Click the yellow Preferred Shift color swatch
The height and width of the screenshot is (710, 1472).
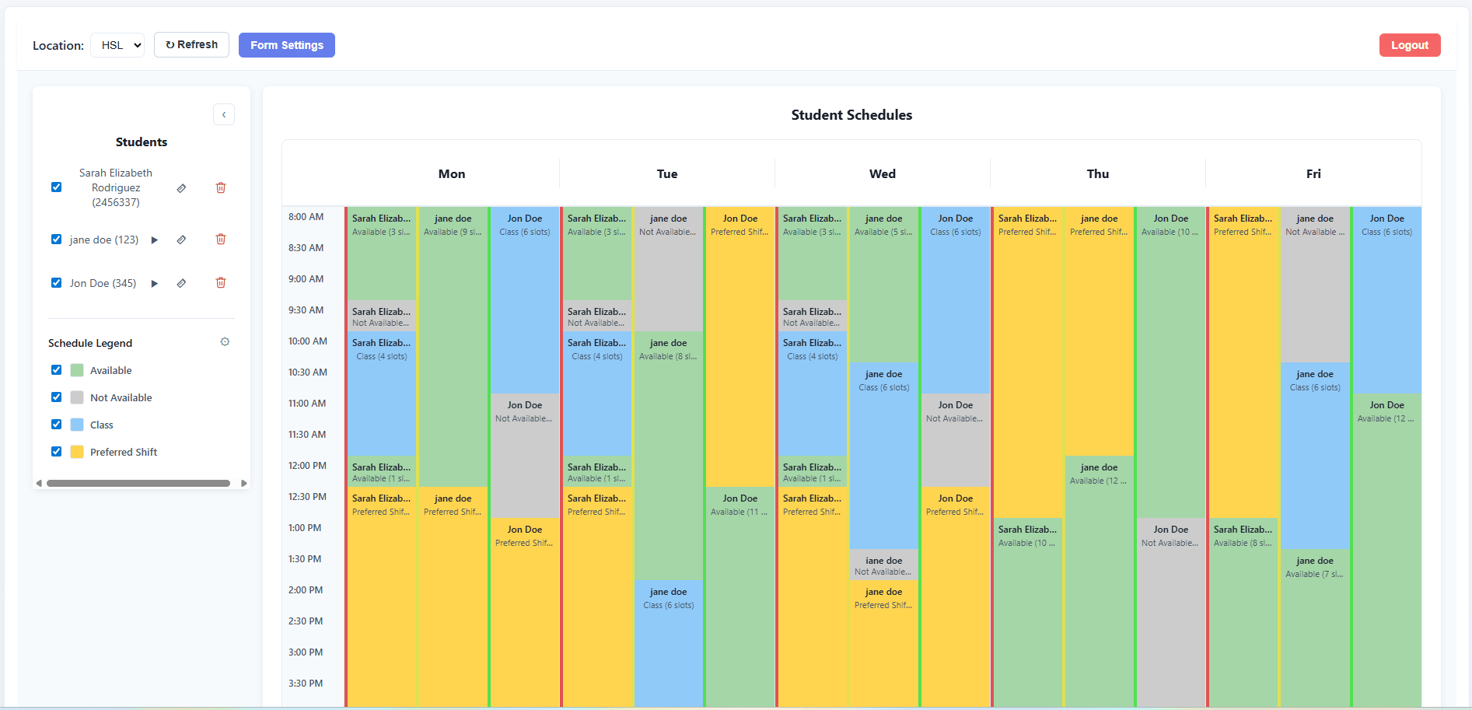pyautogui.click(x=77, y=452)
